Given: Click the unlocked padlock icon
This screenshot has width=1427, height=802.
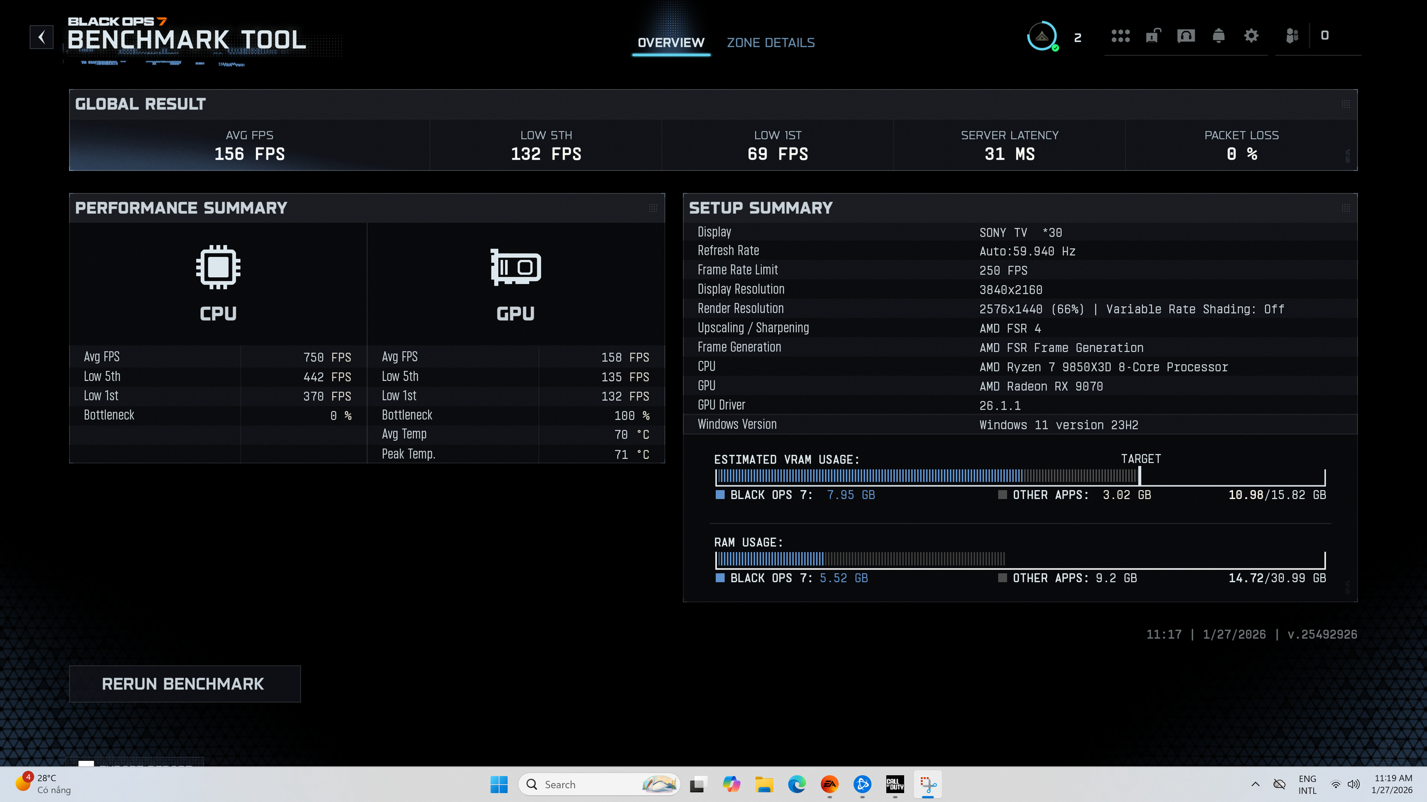Looking at the screenshot, I should click(x=1153, y=36).
